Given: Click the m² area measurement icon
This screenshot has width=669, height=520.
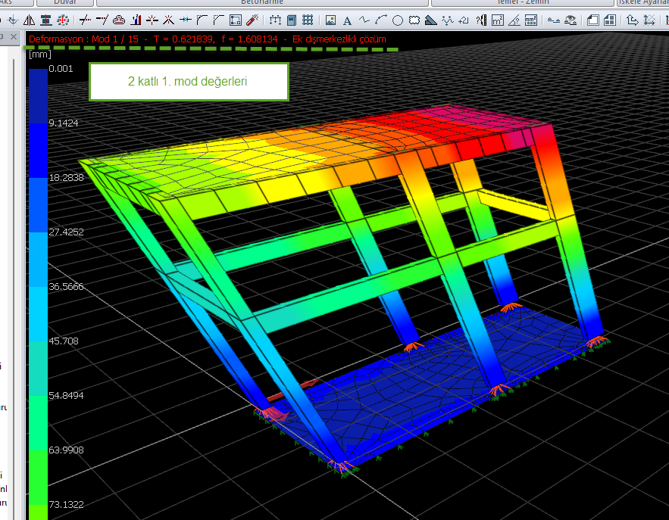Looking at the screenshot, I should [498, 20].
